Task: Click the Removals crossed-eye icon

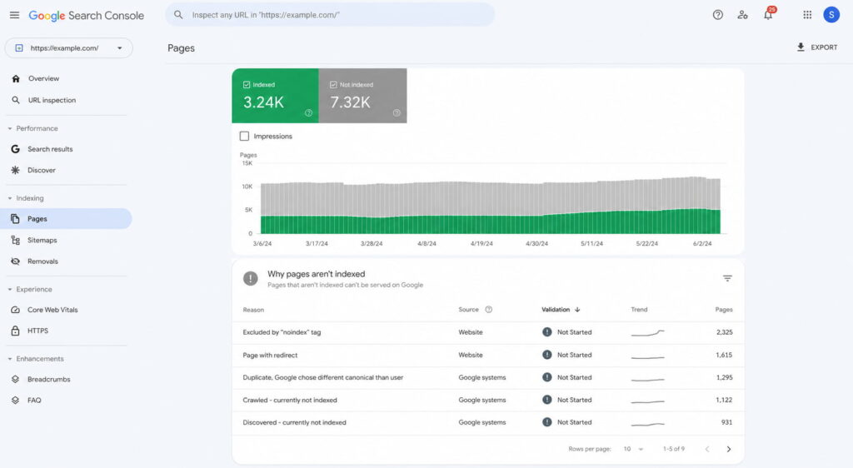Action: coord(15,261)
